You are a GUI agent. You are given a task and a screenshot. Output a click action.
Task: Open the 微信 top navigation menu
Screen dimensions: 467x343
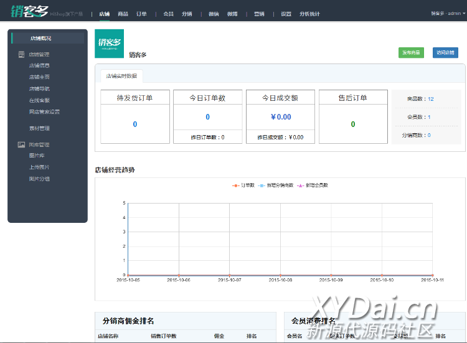214,14
